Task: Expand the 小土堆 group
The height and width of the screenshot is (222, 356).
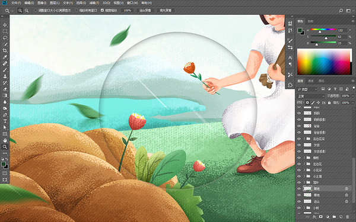Action: (x=304, y=176)
